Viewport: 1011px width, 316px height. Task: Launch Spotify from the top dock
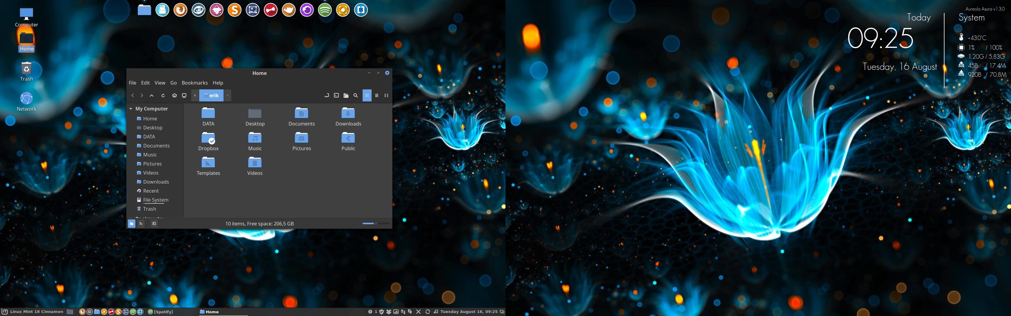click(x=325, y=10)
